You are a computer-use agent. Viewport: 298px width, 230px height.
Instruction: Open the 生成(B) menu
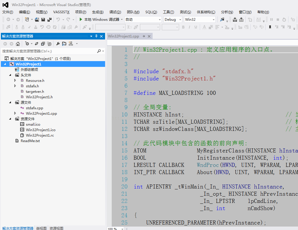coord(98,12)
